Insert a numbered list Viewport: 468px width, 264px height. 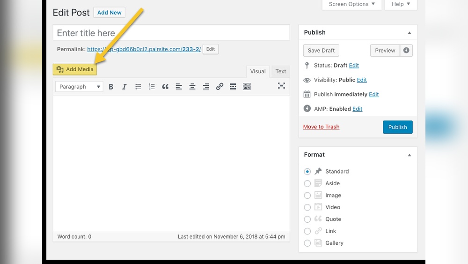click(152, 87)
